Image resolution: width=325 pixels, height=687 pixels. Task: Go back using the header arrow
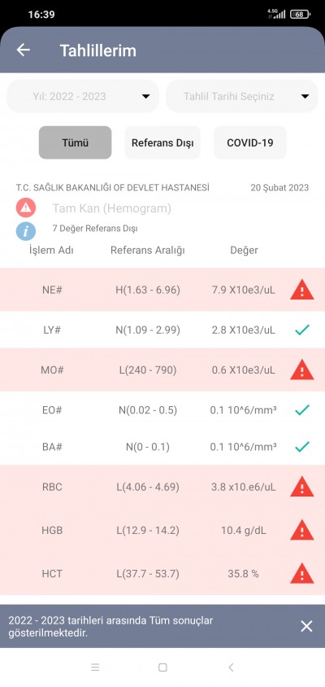(x=24, y=50)
